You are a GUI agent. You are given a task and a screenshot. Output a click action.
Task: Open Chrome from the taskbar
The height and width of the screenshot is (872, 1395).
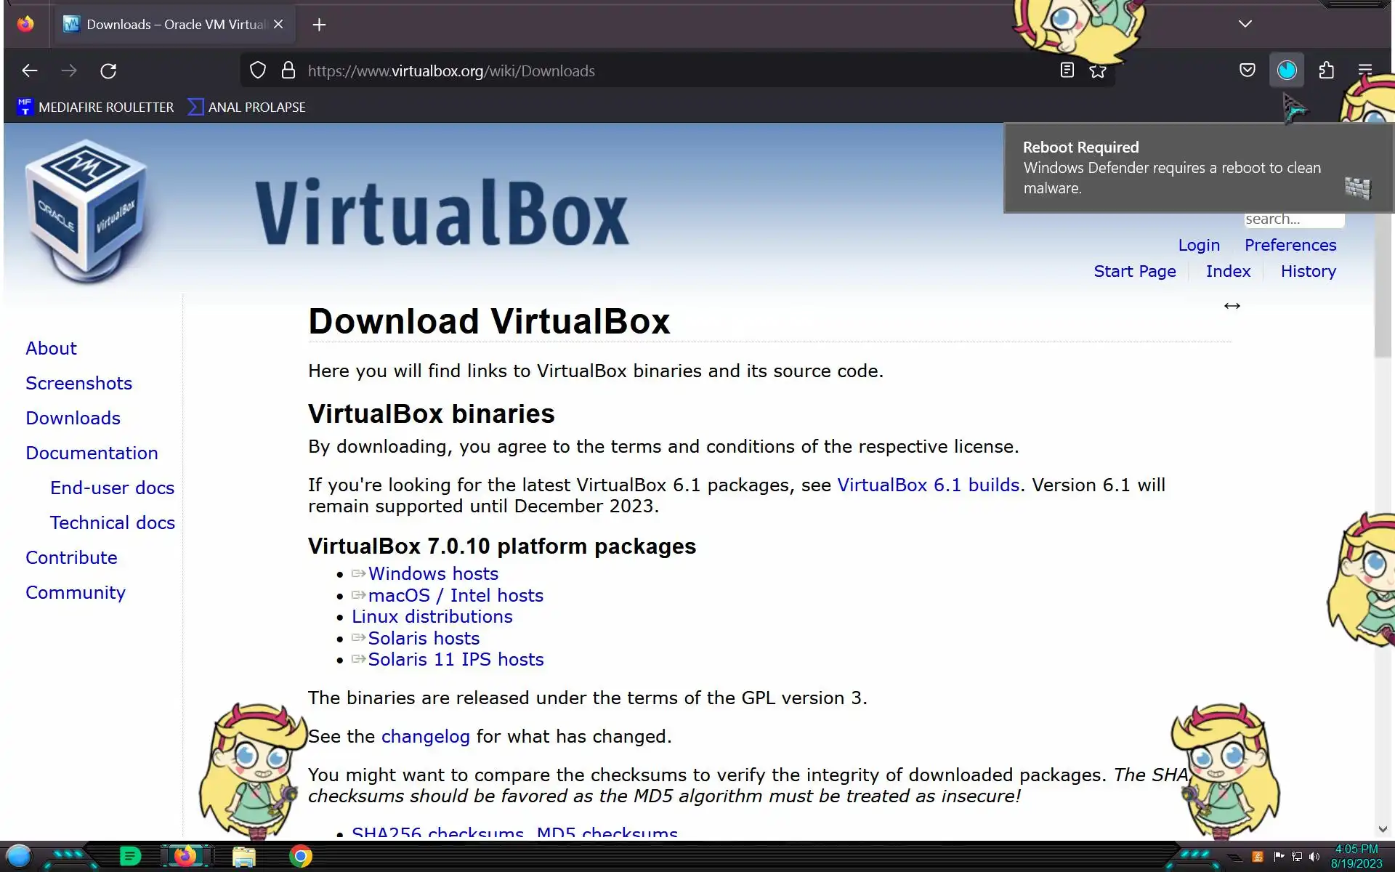pos(301,857)
